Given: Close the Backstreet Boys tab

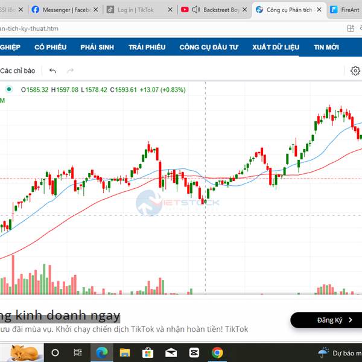Looking at the screenshot, I should click(245, 10).
